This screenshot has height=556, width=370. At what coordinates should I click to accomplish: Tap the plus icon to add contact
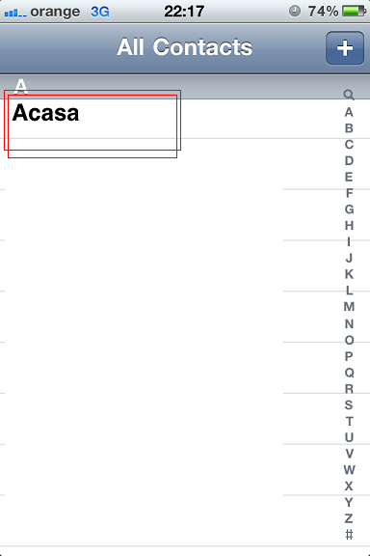click(345, 48)
